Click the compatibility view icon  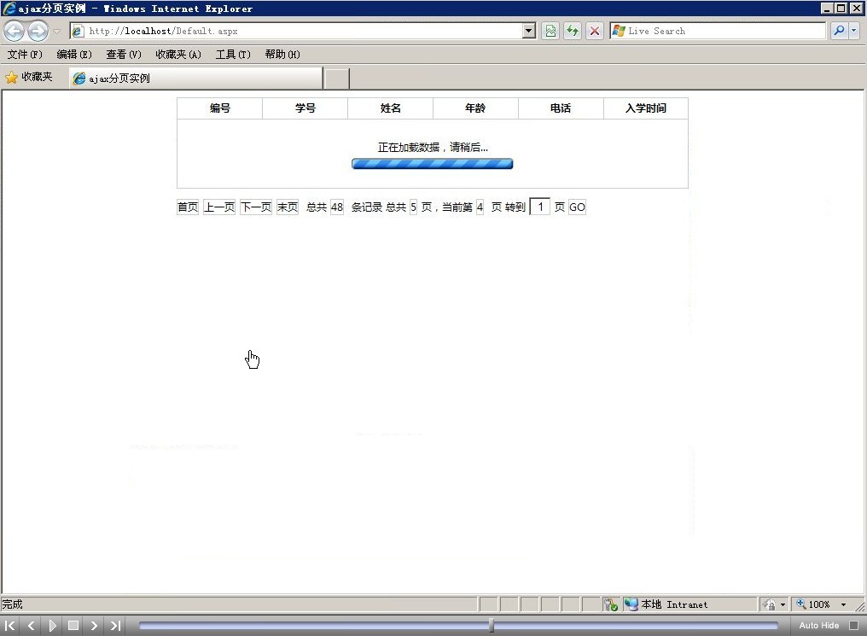pos(550,32)
